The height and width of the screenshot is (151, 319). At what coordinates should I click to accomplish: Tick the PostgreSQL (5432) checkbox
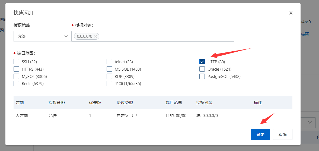[x=202, y=76]
